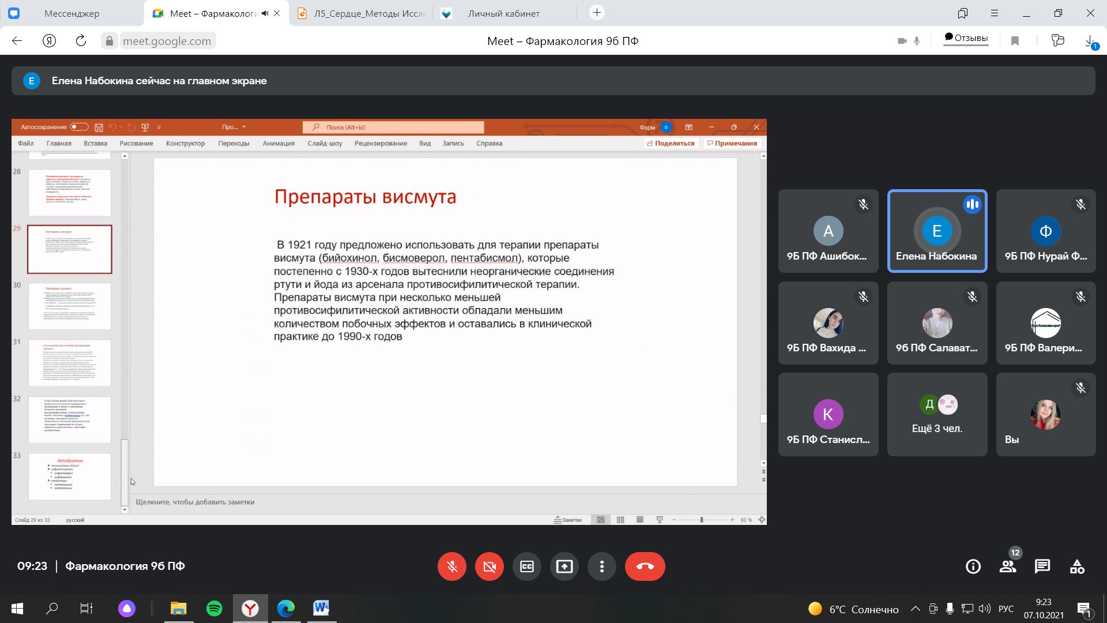Open Анимация tab in shared PowerPoint
This screenshot has width=1107, height=623.
coord(278,143)
